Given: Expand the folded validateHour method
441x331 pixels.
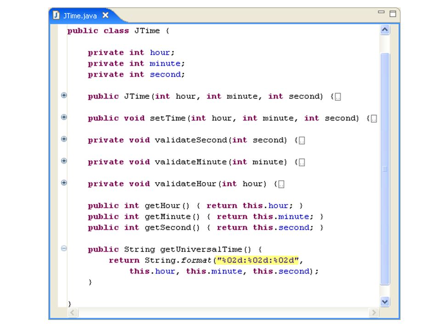Looking at the screenshot, I should pos(64,183).
